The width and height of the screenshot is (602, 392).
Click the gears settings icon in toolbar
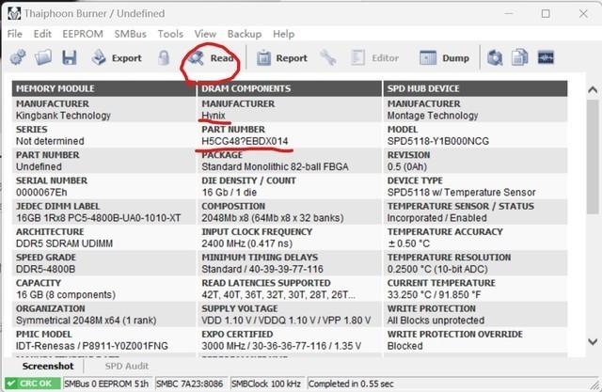click(18, 58)
